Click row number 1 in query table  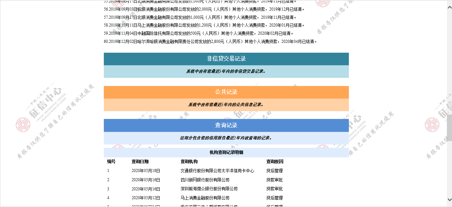108,171
